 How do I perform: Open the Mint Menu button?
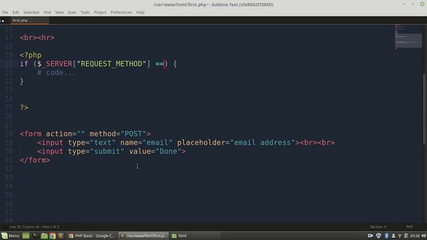click(11, 235)
